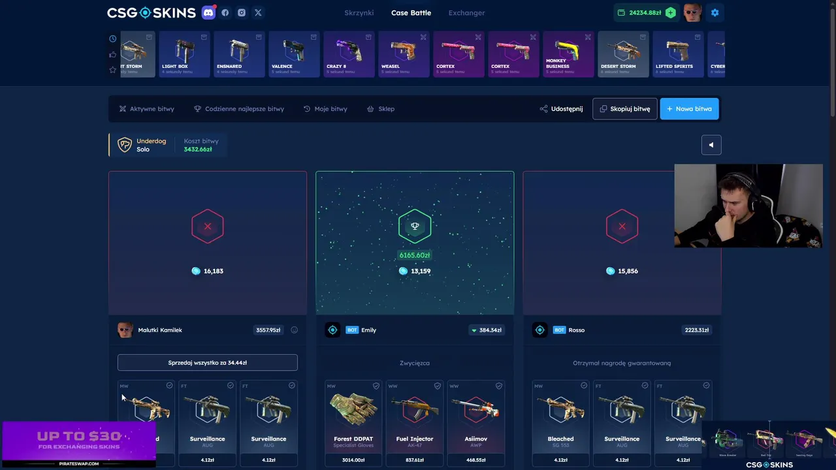Click Rosso's 2223.31zł total

696,330
